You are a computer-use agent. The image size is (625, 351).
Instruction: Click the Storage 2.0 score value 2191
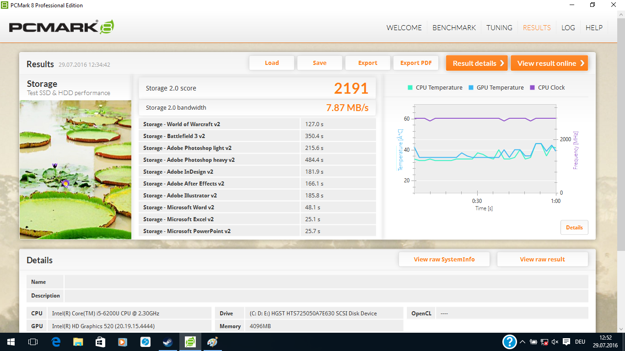tap(351, 88)
